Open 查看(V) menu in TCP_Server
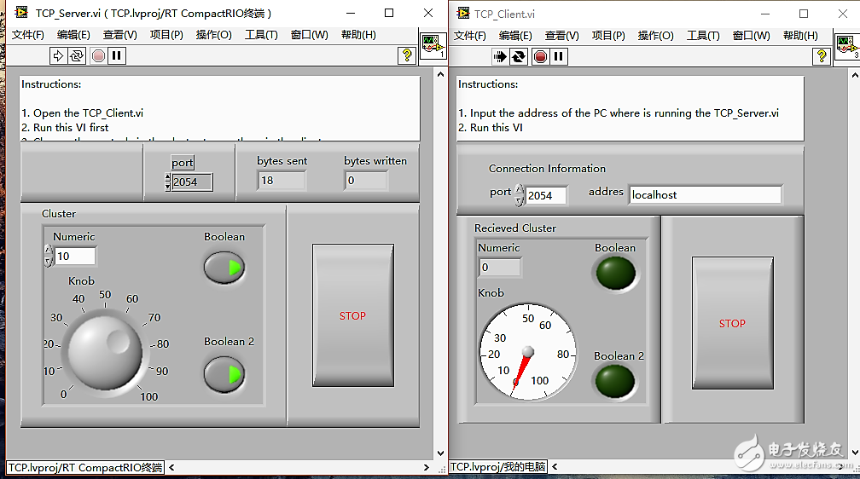This screenshot has height=479, width=860. pos(120,35)
